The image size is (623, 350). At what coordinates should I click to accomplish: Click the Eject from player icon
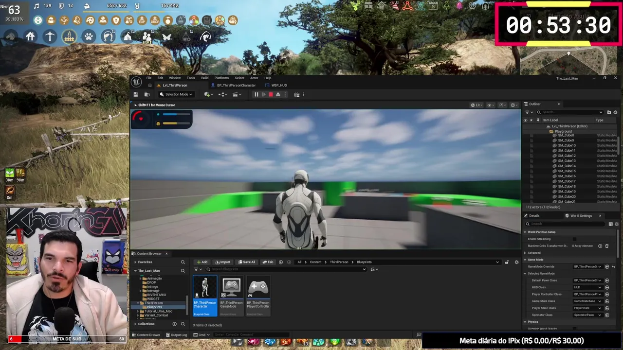(278, 94)
